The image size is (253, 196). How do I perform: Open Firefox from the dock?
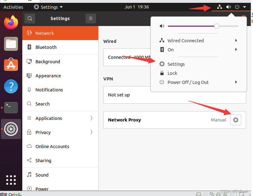pos(11,22)
